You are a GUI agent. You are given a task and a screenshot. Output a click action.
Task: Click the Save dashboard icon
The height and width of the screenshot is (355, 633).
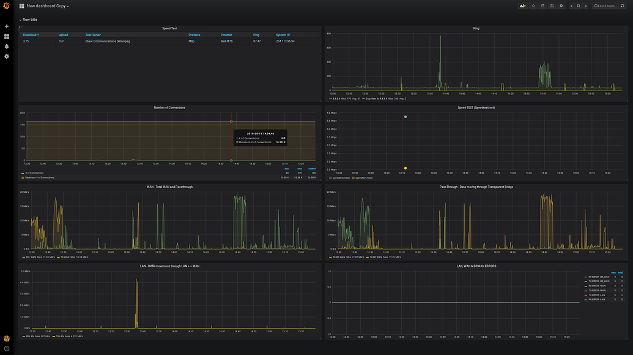551,5
